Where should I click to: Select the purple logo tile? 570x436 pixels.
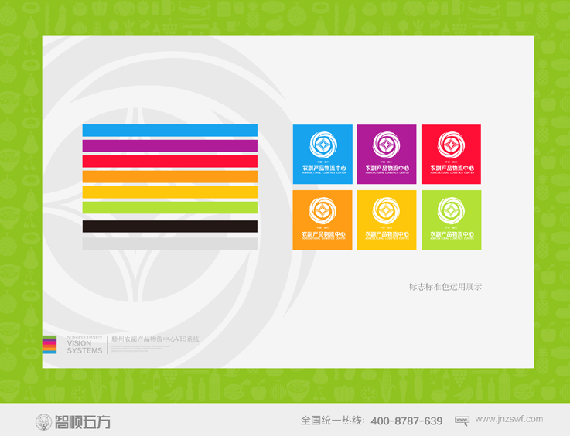coord(387,155)
